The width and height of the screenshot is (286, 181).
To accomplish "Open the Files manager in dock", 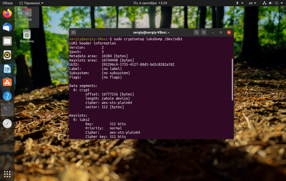I will 7,41.
